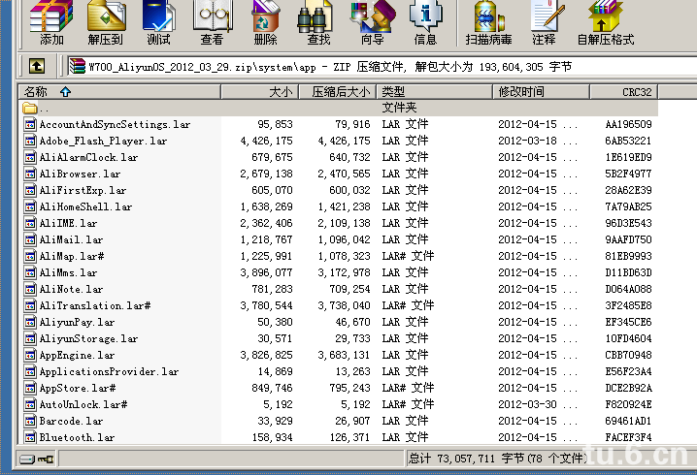Image resolution: width=697 pixels, height=475 pixels.
Task: Select the AliMail.lar file icon
Action: 30,239
